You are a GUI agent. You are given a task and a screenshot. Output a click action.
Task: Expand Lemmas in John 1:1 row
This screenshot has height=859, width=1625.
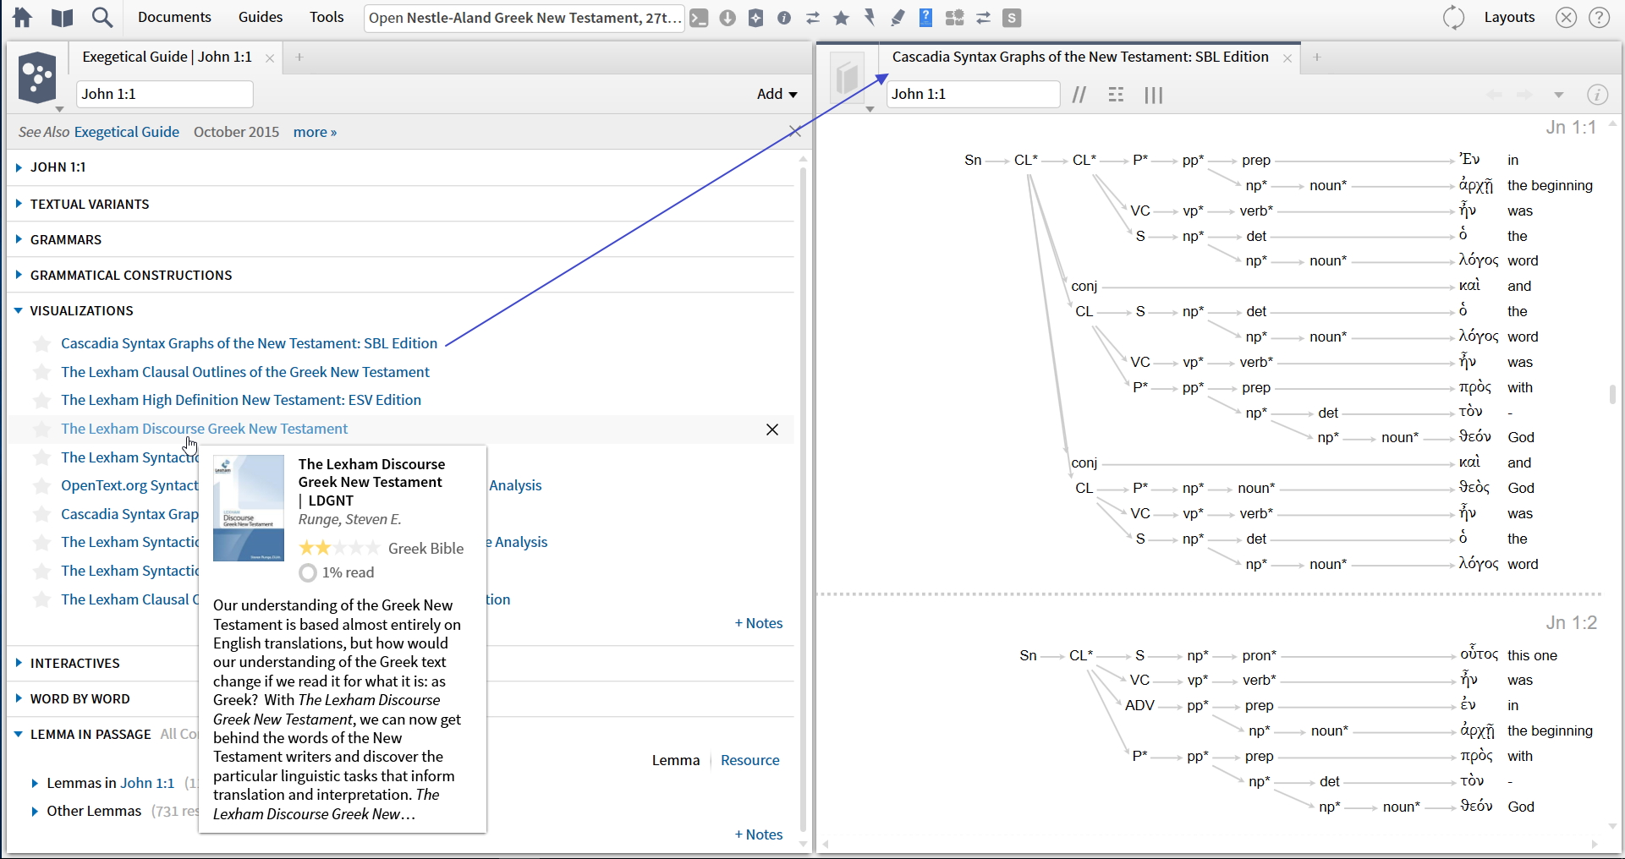[35, 784]
